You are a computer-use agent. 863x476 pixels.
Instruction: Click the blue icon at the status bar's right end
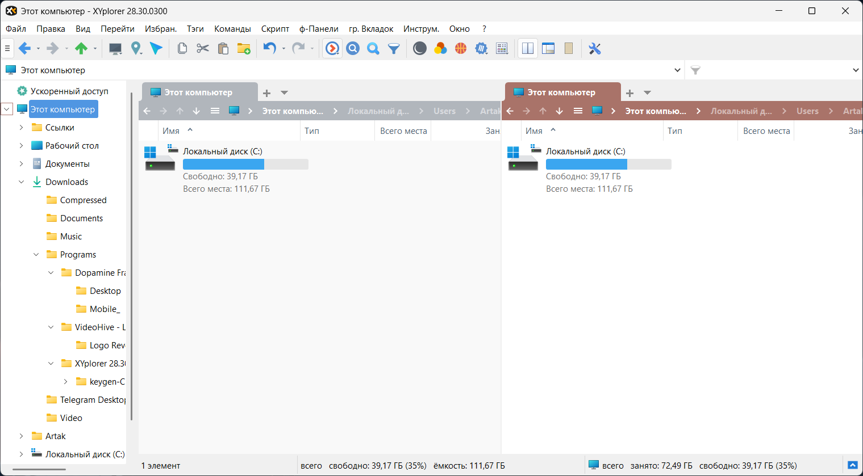click(x=852, y=465)
